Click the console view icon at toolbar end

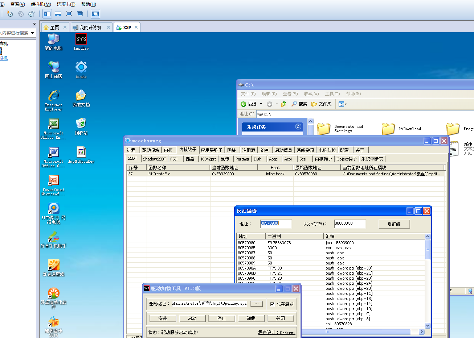click(95, 14)
